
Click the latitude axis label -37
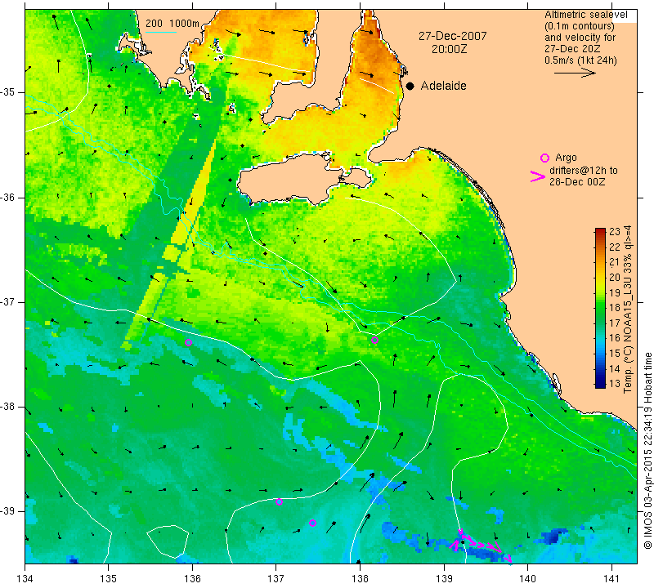(8, 301)
